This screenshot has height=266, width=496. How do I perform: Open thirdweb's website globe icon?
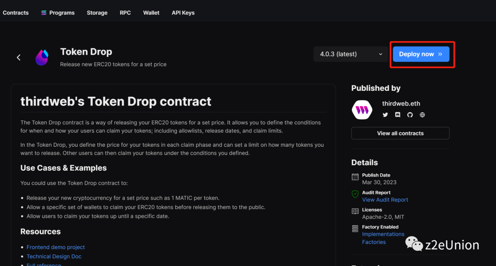click(423, 115)
